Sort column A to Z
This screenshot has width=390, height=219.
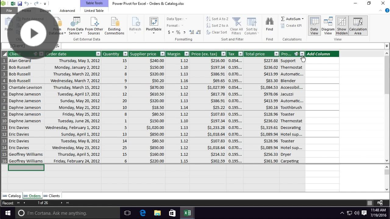(x=217, y=19)
